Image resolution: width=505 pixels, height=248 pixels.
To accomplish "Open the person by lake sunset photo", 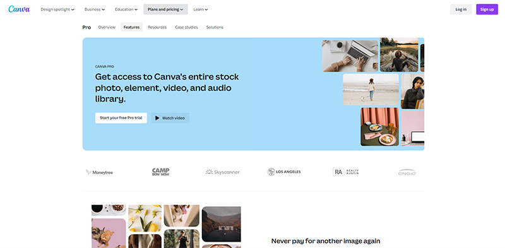I will coord(399,55).
